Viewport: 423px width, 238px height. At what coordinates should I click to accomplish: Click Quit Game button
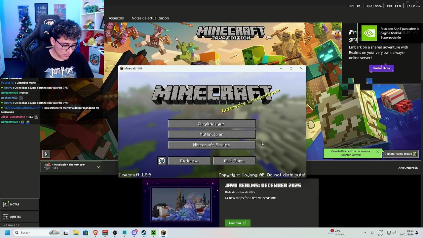pos(234,161)
